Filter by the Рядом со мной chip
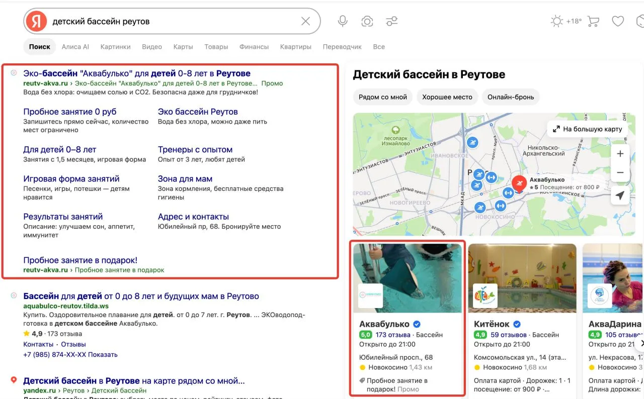This screenshot has height=399, width=644. pos(383,97)
